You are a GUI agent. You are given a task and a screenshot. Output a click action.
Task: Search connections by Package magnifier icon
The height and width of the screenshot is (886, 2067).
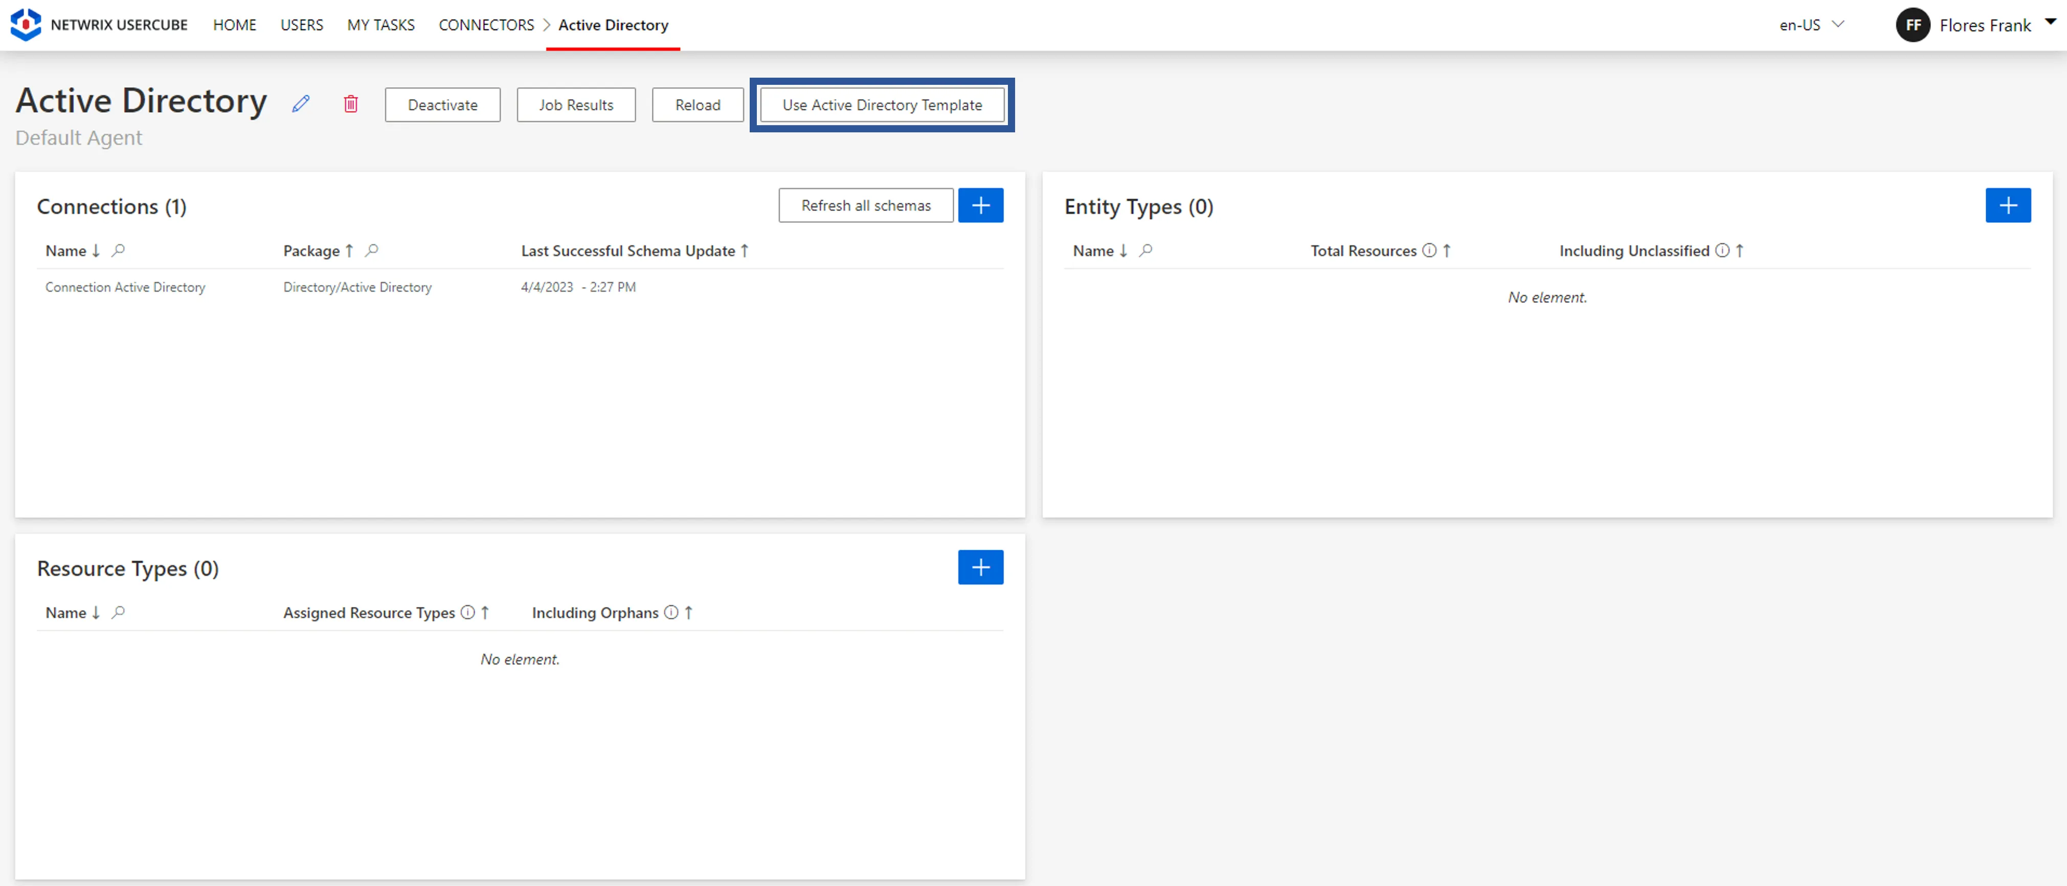(371, 251)
